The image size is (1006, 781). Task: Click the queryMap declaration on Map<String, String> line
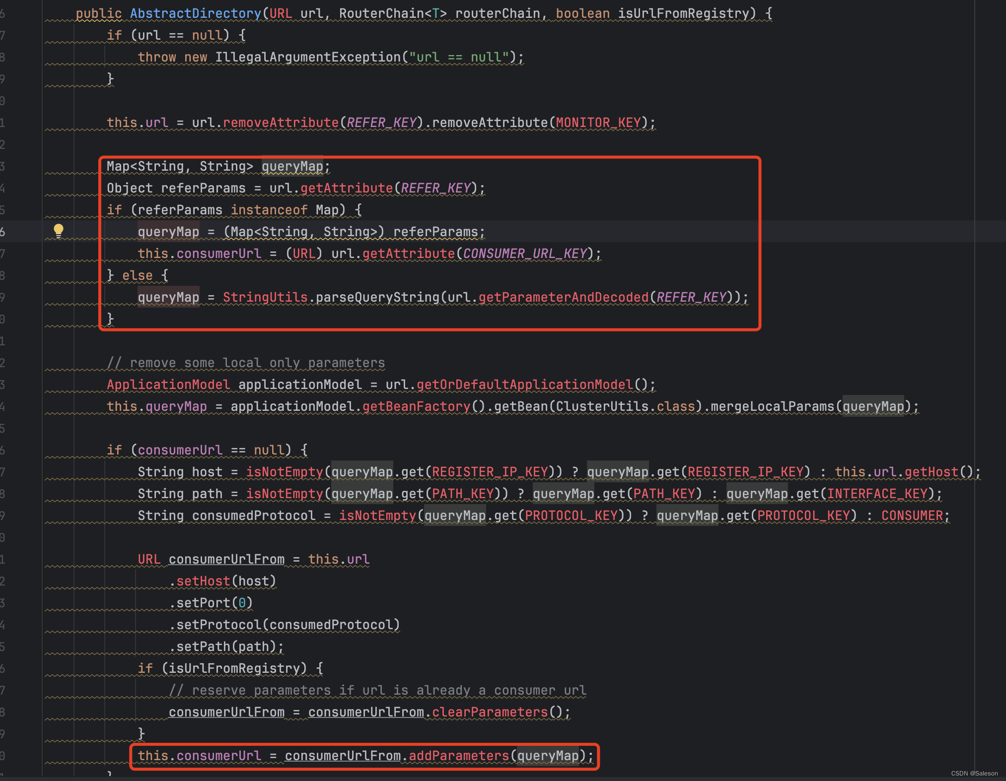tap(292, 166)
